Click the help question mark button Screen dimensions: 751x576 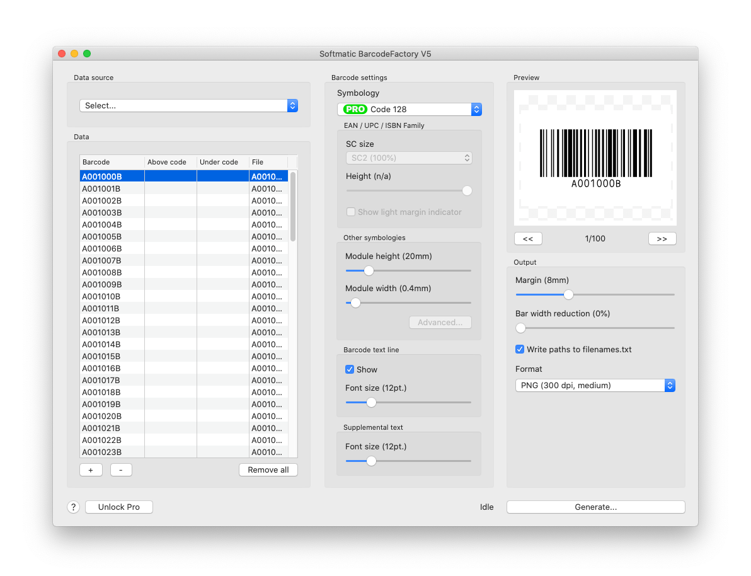tap(73, 507)
